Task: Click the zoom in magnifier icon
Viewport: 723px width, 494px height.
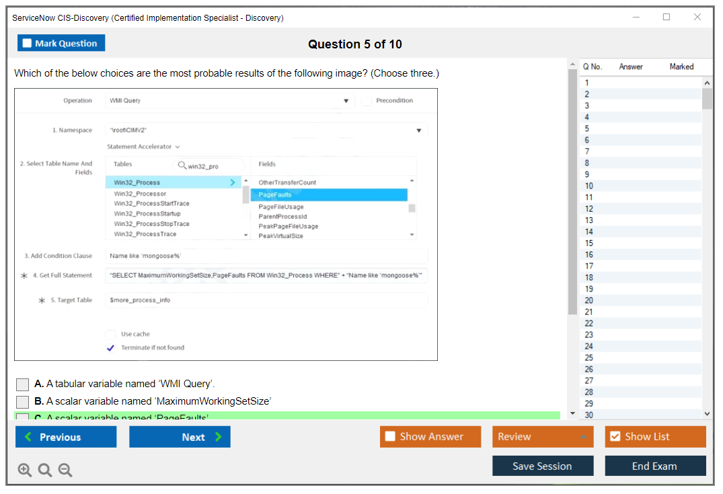Action: [x=25, y=470]
